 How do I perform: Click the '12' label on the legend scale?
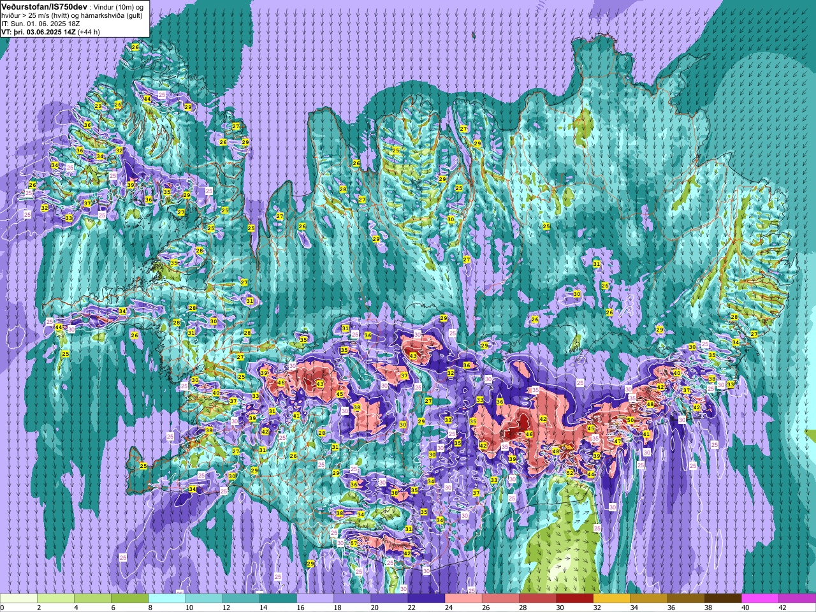226,608
